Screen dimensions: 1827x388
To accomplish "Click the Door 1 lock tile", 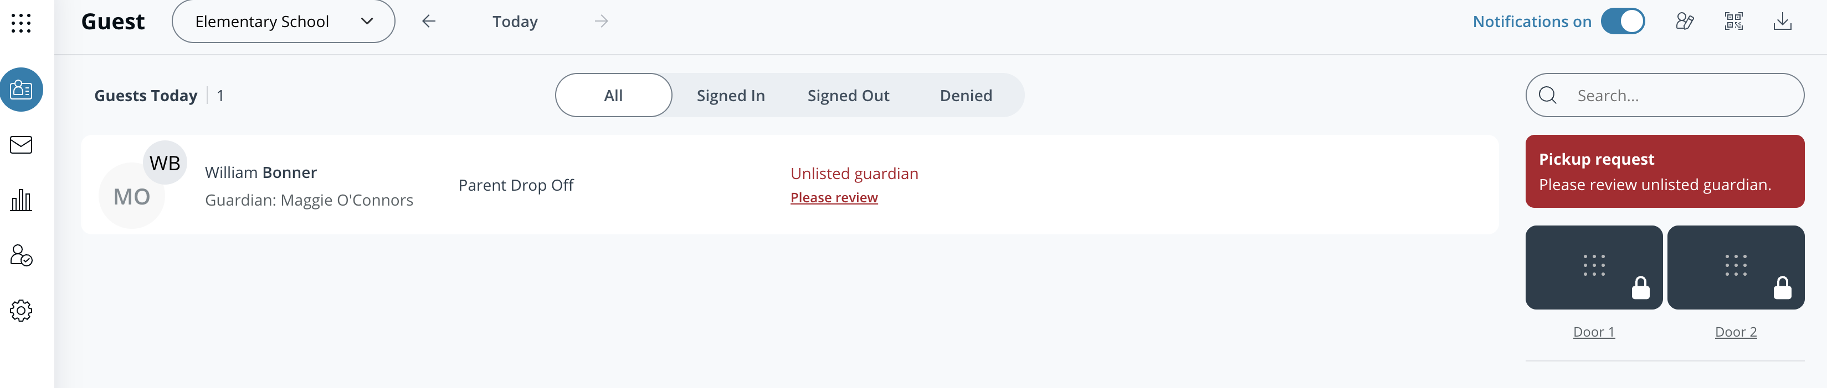I will pos(1594,268).
